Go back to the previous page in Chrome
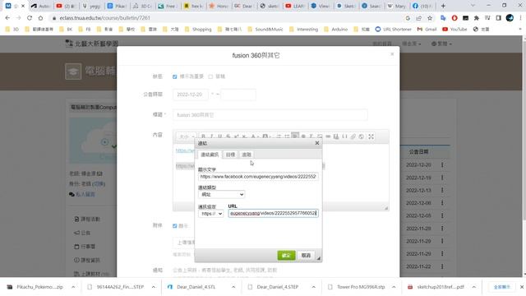Viewport: 526px width, 296px height. click(x=7, y=18)
